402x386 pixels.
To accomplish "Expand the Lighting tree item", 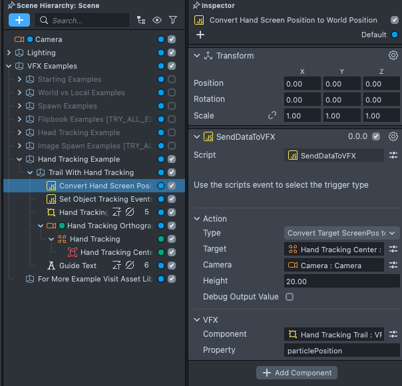I will pos(9,53).
